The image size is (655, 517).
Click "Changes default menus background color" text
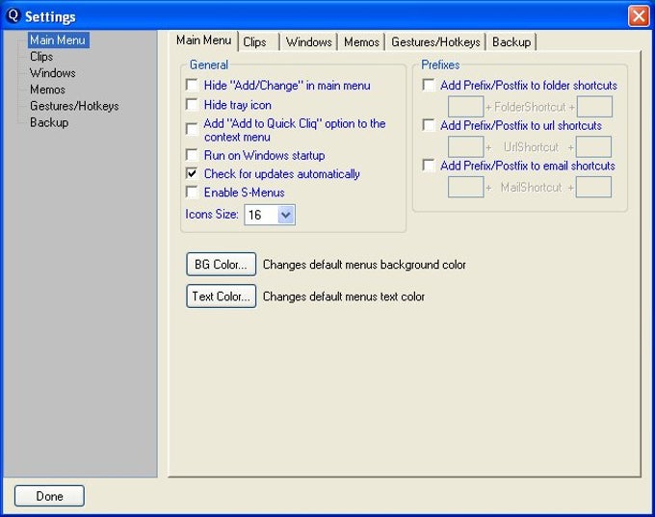click(x=364, y=265)
